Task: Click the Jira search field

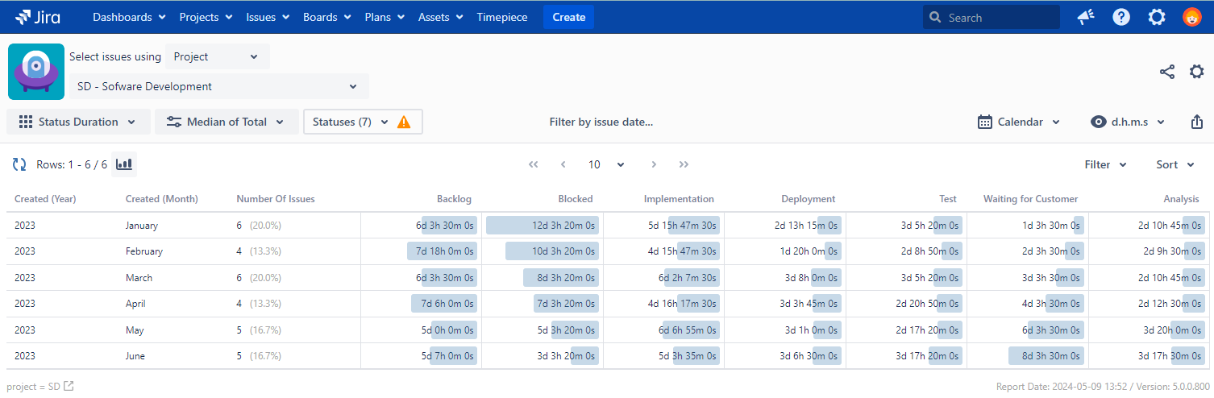Action: 992,17
